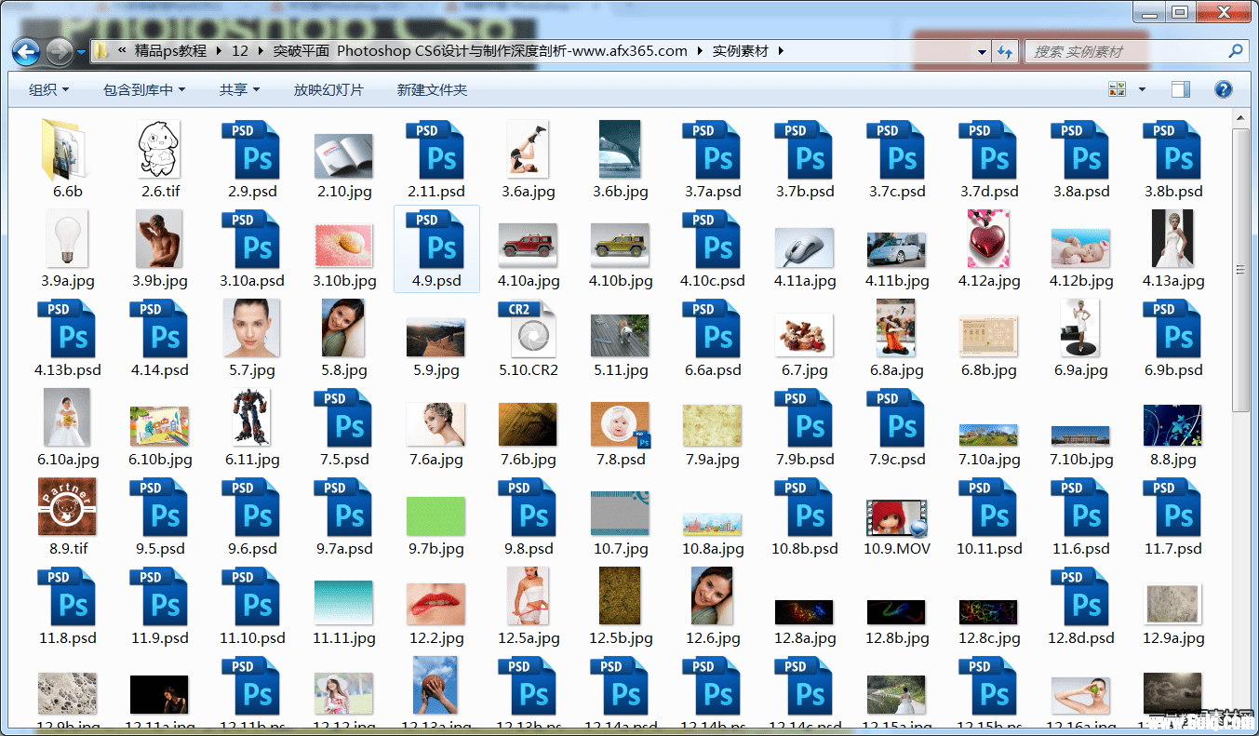The width and height of the screenshot is (1259, 736).
Task: Click the Forward navigation arrow button
Action: coord(59,51)
